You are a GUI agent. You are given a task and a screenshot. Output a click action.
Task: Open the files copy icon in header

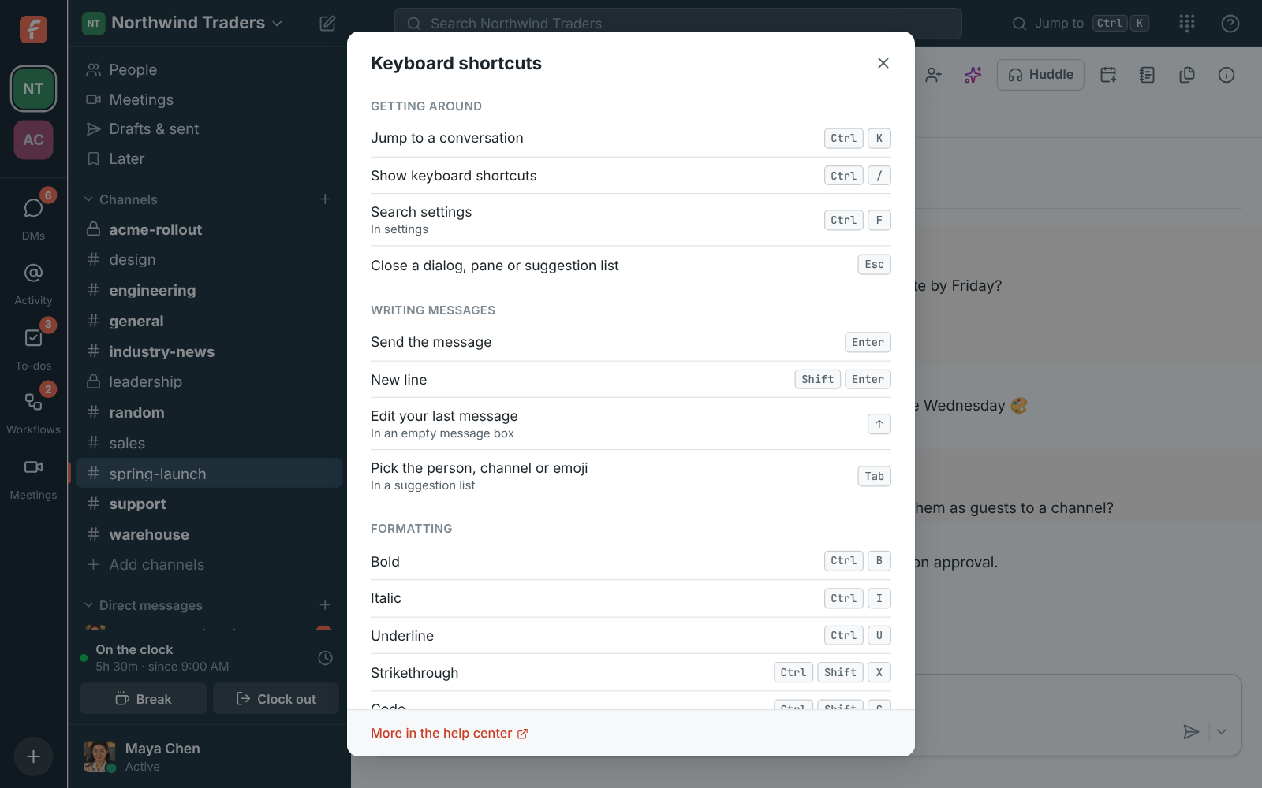point(1187,75)
